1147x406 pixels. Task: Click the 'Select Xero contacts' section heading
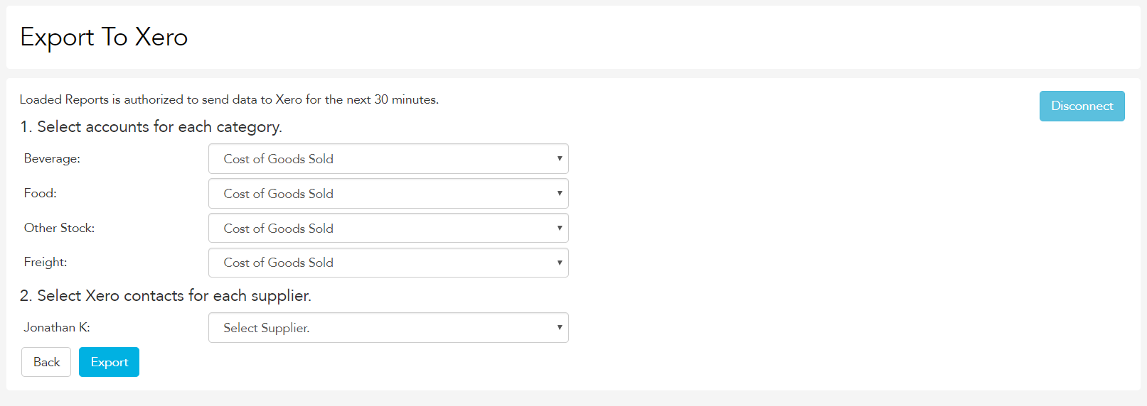pyautogui.click(x=166, y=295)
